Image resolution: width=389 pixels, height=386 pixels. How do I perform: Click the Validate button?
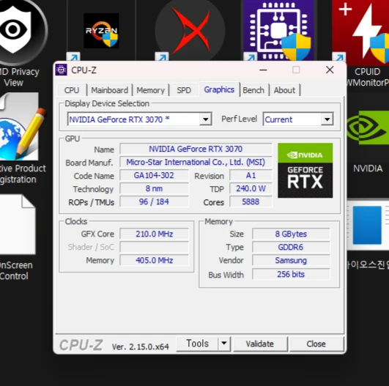tap(260, 344)
